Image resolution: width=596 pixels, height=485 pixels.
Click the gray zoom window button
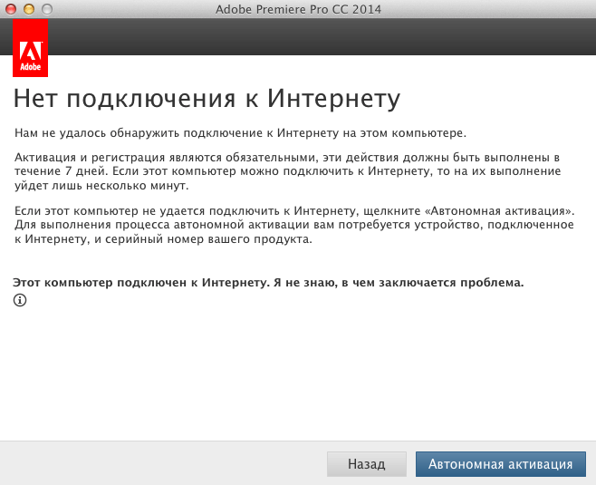point(47,9)
